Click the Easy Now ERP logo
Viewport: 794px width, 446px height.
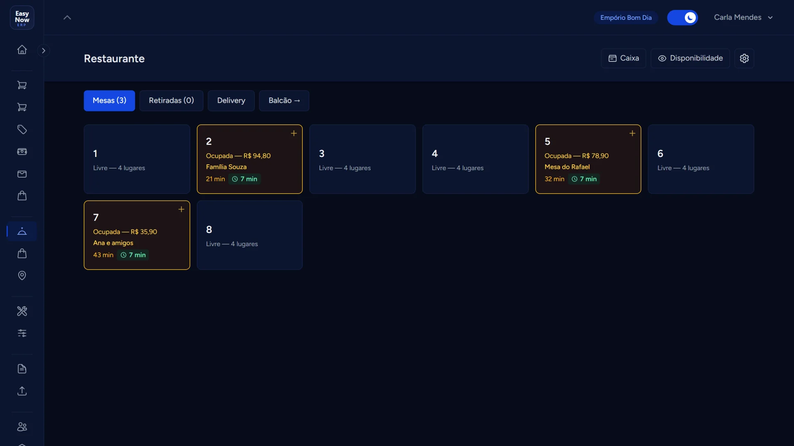point(22,18)
